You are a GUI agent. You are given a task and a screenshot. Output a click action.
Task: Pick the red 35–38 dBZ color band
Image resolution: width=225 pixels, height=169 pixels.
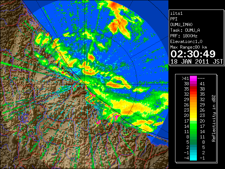click(193, 89)
